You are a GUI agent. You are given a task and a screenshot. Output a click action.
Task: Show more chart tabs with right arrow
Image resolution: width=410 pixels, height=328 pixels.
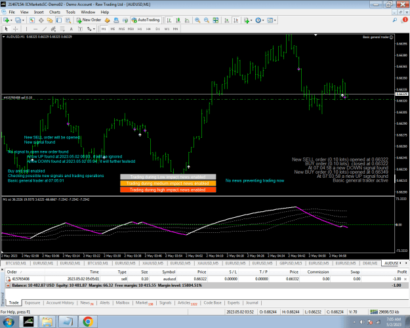coord(406,263)
